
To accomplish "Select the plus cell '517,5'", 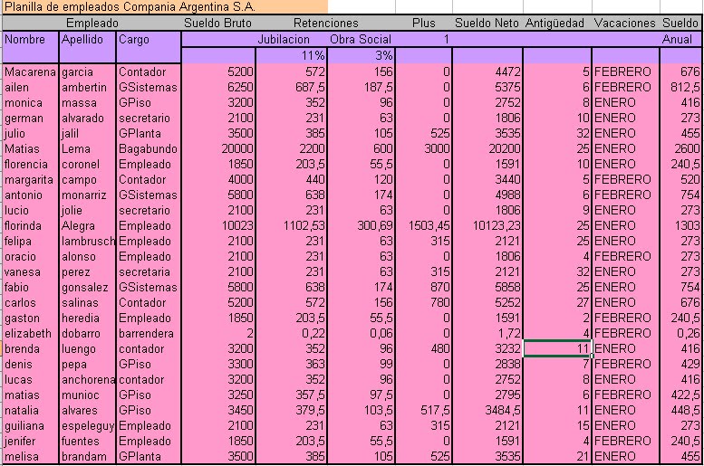I will coord(423,411).
